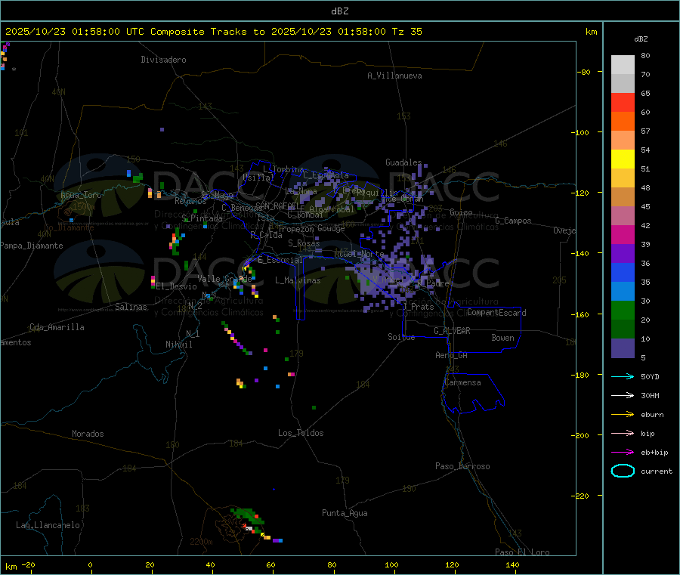
Task: Click the dBZ title at top
Action: (339, 11)
